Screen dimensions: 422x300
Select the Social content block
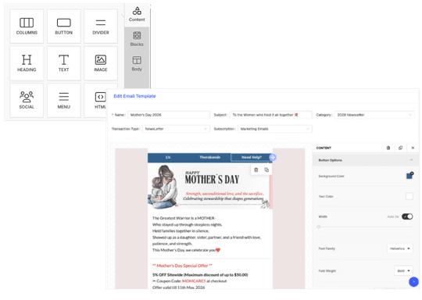click(x=27, y=100)
